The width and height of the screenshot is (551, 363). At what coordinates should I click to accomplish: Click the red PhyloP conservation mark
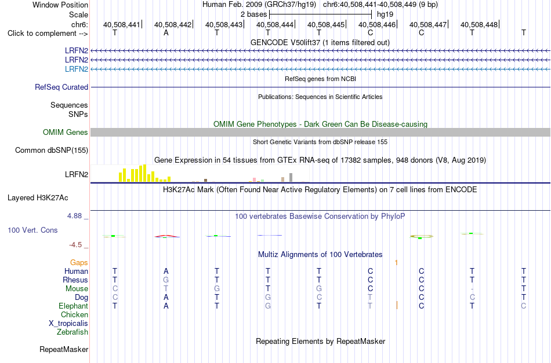pyautogui.click(x=167, y=236)
